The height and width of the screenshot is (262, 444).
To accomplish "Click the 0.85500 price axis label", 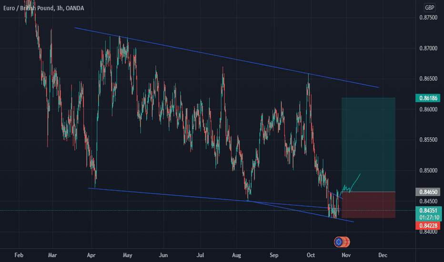I will (428, 140).
